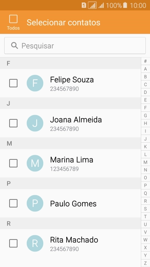The image size is (150, 267).
Task: Tap Felipe Souza's avatar circle
Action: click(x=35, y=83)
